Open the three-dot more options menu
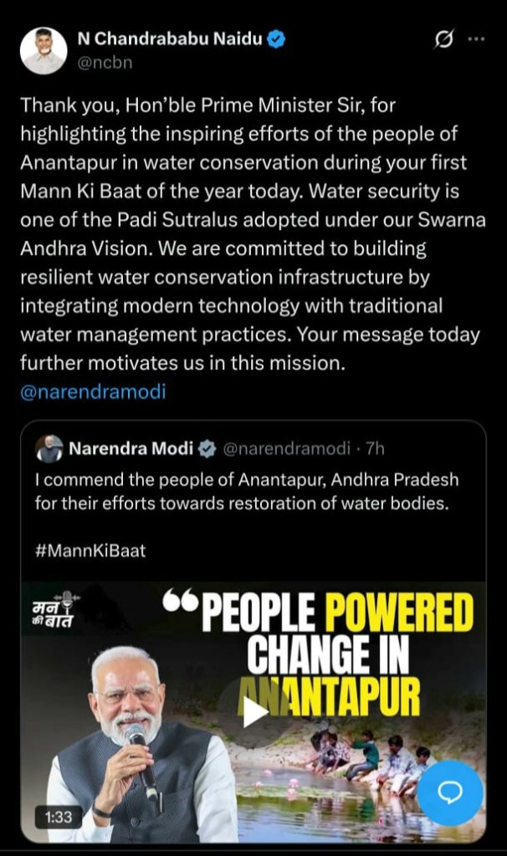This screenshot has height=856, width=507. (x=475, y=39)
